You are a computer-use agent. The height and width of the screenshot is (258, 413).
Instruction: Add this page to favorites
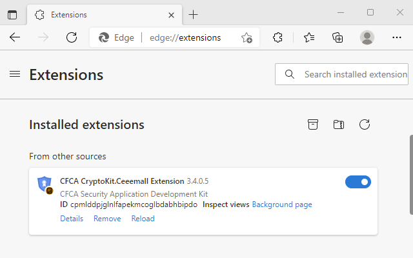click(247, 37)
